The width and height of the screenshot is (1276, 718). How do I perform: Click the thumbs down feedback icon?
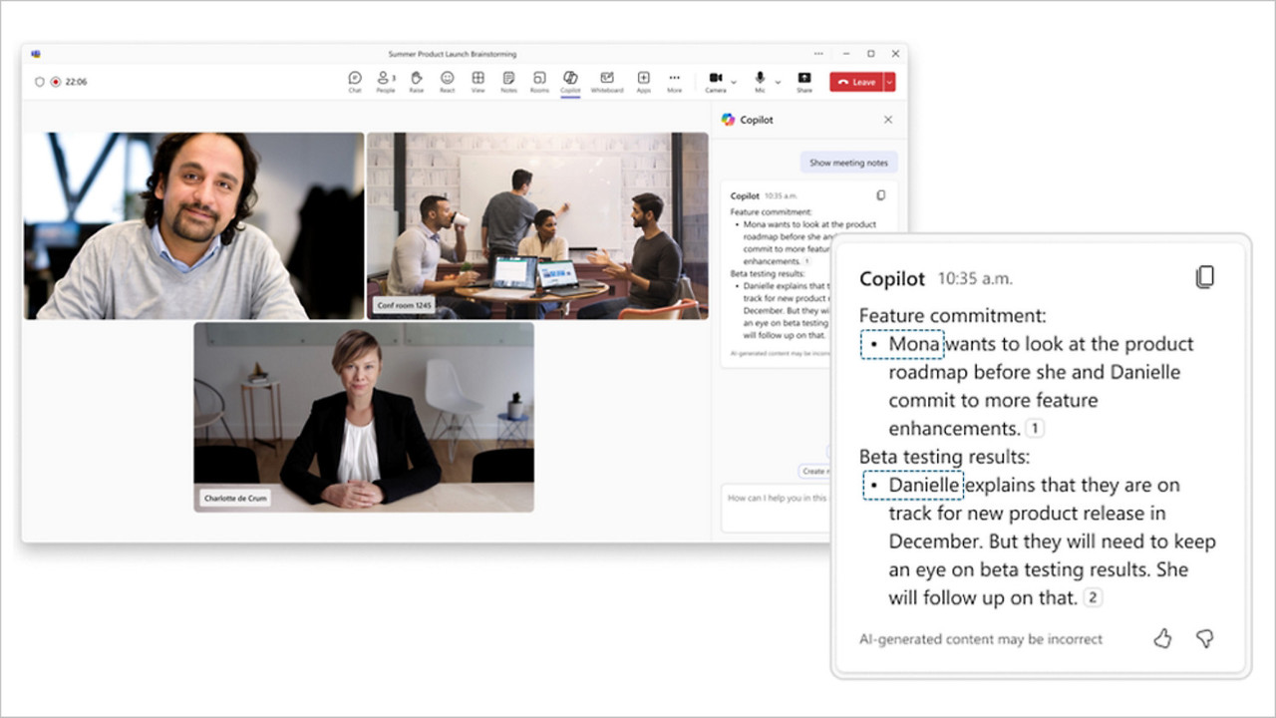(1204, 639)
